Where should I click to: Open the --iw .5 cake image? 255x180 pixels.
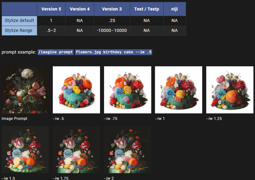coord(76,90)
